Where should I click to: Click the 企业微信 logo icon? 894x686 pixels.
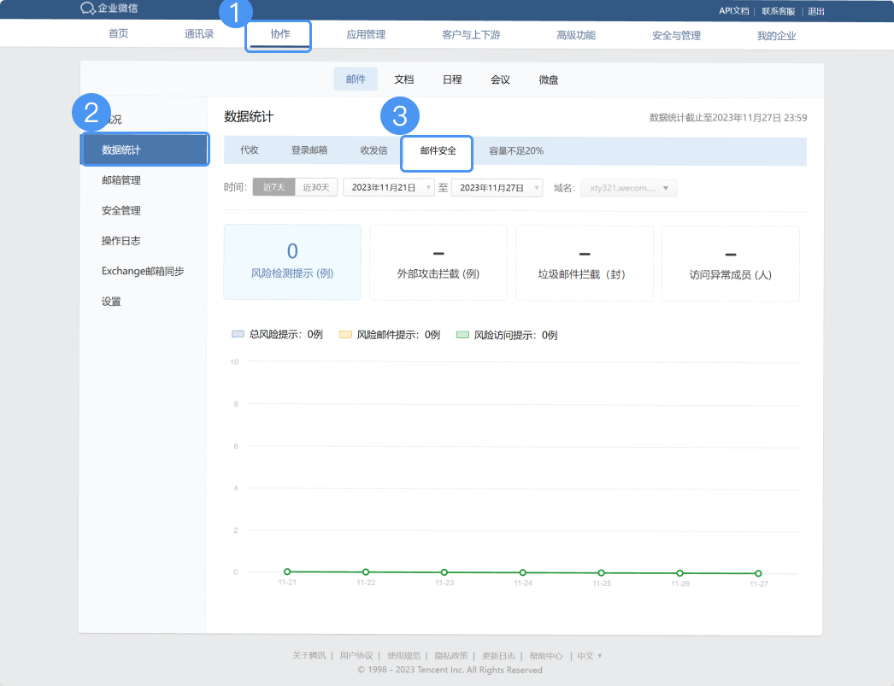point(87,9)
